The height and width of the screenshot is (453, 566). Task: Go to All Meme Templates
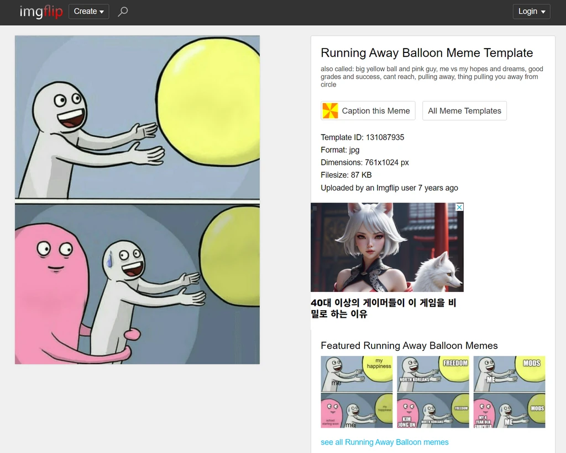(464, 111)
